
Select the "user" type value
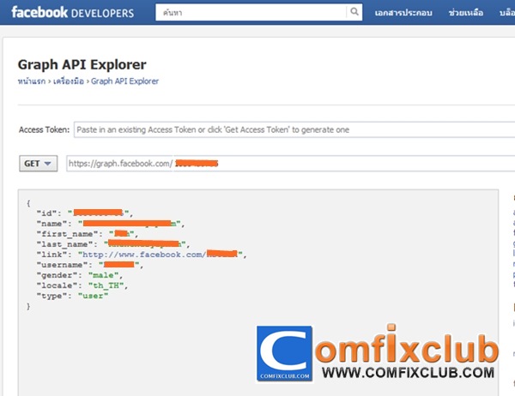(x=93, y=296)
